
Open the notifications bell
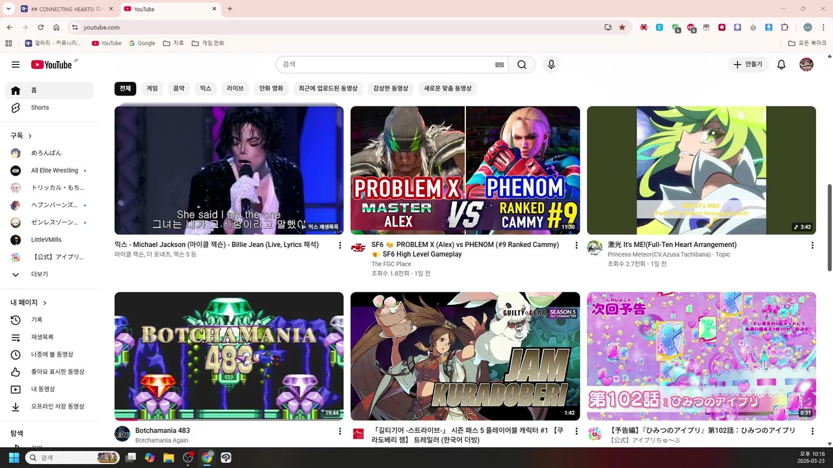click(782, 64)
